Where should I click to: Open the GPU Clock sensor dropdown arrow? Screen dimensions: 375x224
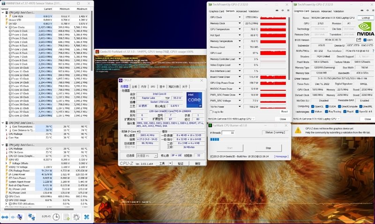[x=240, y=17]
